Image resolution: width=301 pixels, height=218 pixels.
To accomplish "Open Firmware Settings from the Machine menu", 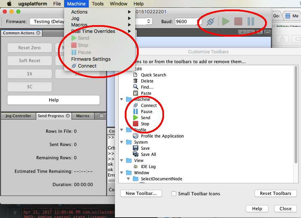I will 100,59.
